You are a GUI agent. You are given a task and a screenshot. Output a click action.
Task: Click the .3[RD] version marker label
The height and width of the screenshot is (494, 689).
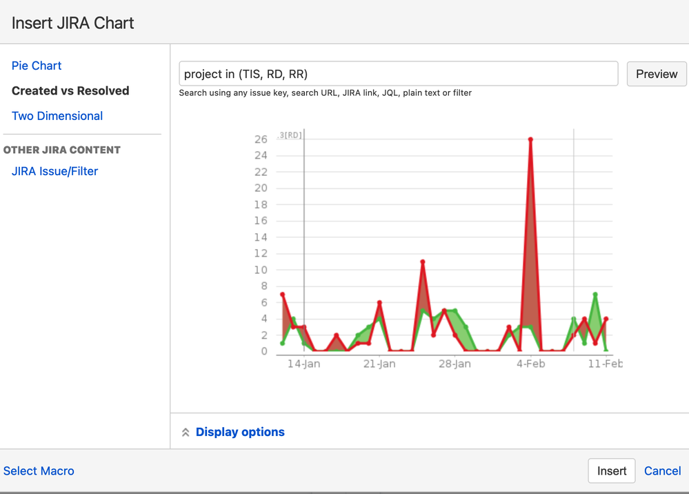290,135
